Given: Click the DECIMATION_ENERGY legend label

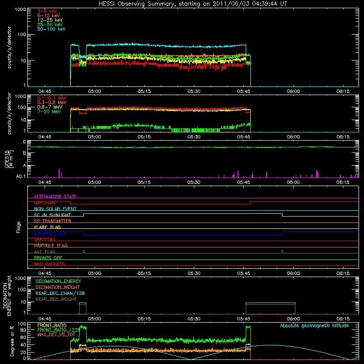Looking at the screenshot, I should click(x=58, y=281).
